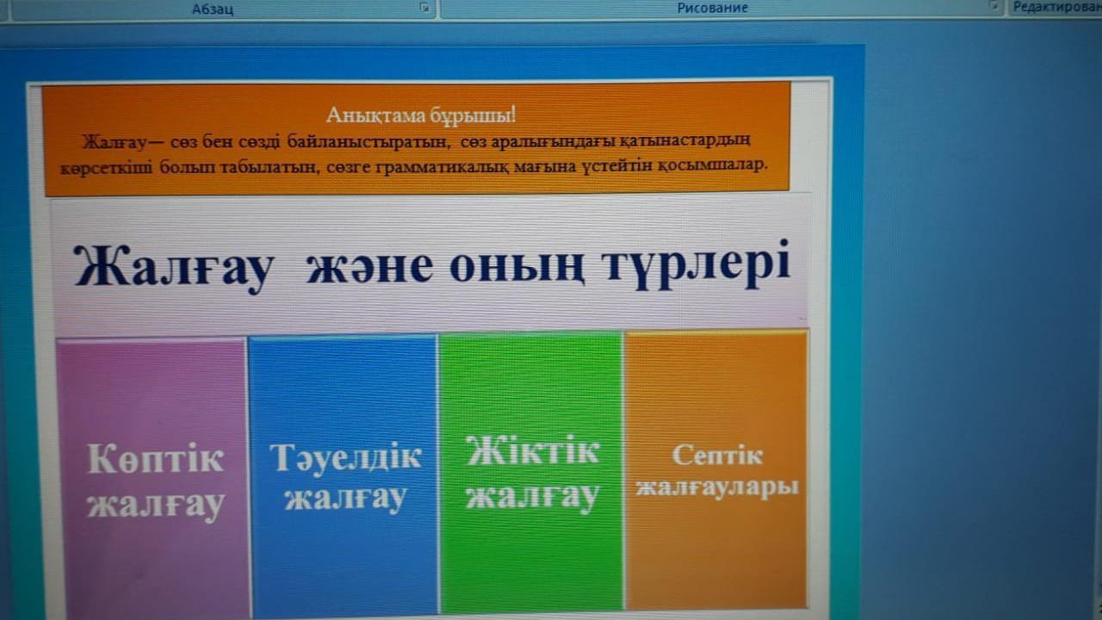The image size is (1102, 620).
Task: Select the green 'Жіктік жалғау' box
Action: coord(531,472)
